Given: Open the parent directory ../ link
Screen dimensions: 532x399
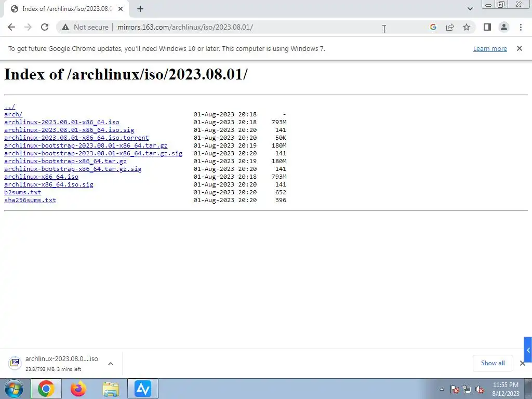Looking at the screenshot, I should tap(9, 107).
